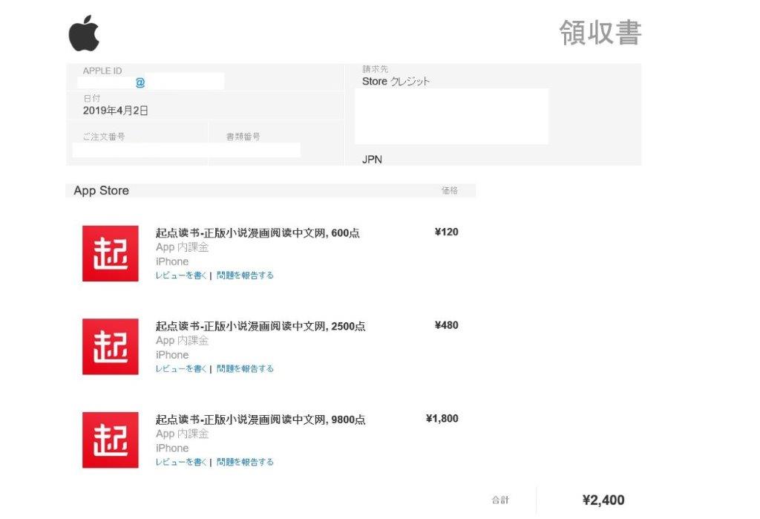Click iPhone under the 600点 item
This screenshot has height=519, width=760.
click(172, 261)
